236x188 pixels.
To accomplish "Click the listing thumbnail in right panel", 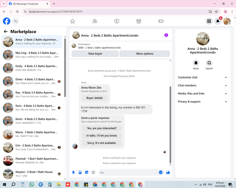I will coord(202,39).
